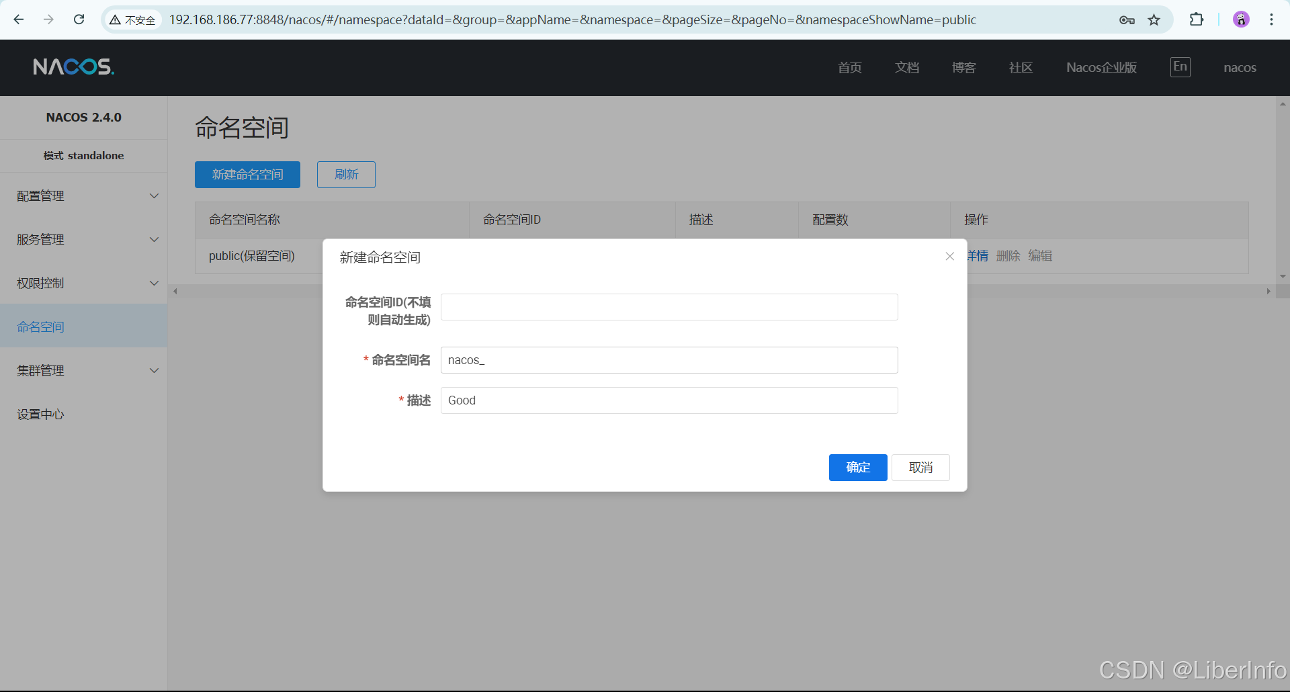Close the new namespace dialog
The width and height of the screenshot is (1290, 692).
pos(950,256)
